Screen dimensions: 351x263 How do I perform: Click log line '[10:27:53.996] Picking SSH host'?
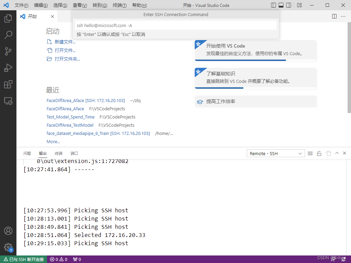(x=76, y=211)
